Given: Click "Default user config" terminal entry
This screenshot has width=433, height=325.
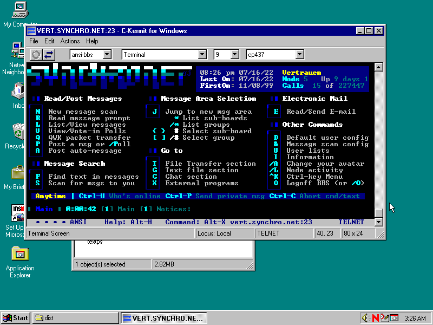Looking at the screenshot, I should point(327,138).
